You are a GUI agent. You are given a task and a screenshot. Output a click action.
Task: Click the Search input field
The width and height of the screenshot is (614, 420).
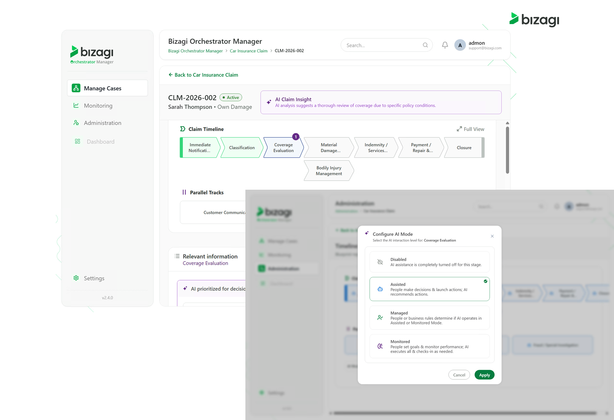pos(387,45)
